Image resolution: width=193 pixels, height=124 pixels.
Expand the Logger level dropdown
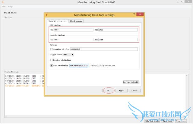tap(68, 55)
